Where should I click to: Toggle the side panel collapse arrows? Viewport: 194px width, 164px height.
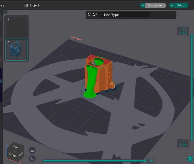click(5, 12)
